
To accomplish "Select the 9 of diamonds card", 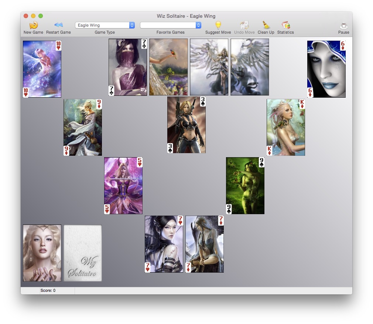I will coord(82,127).
